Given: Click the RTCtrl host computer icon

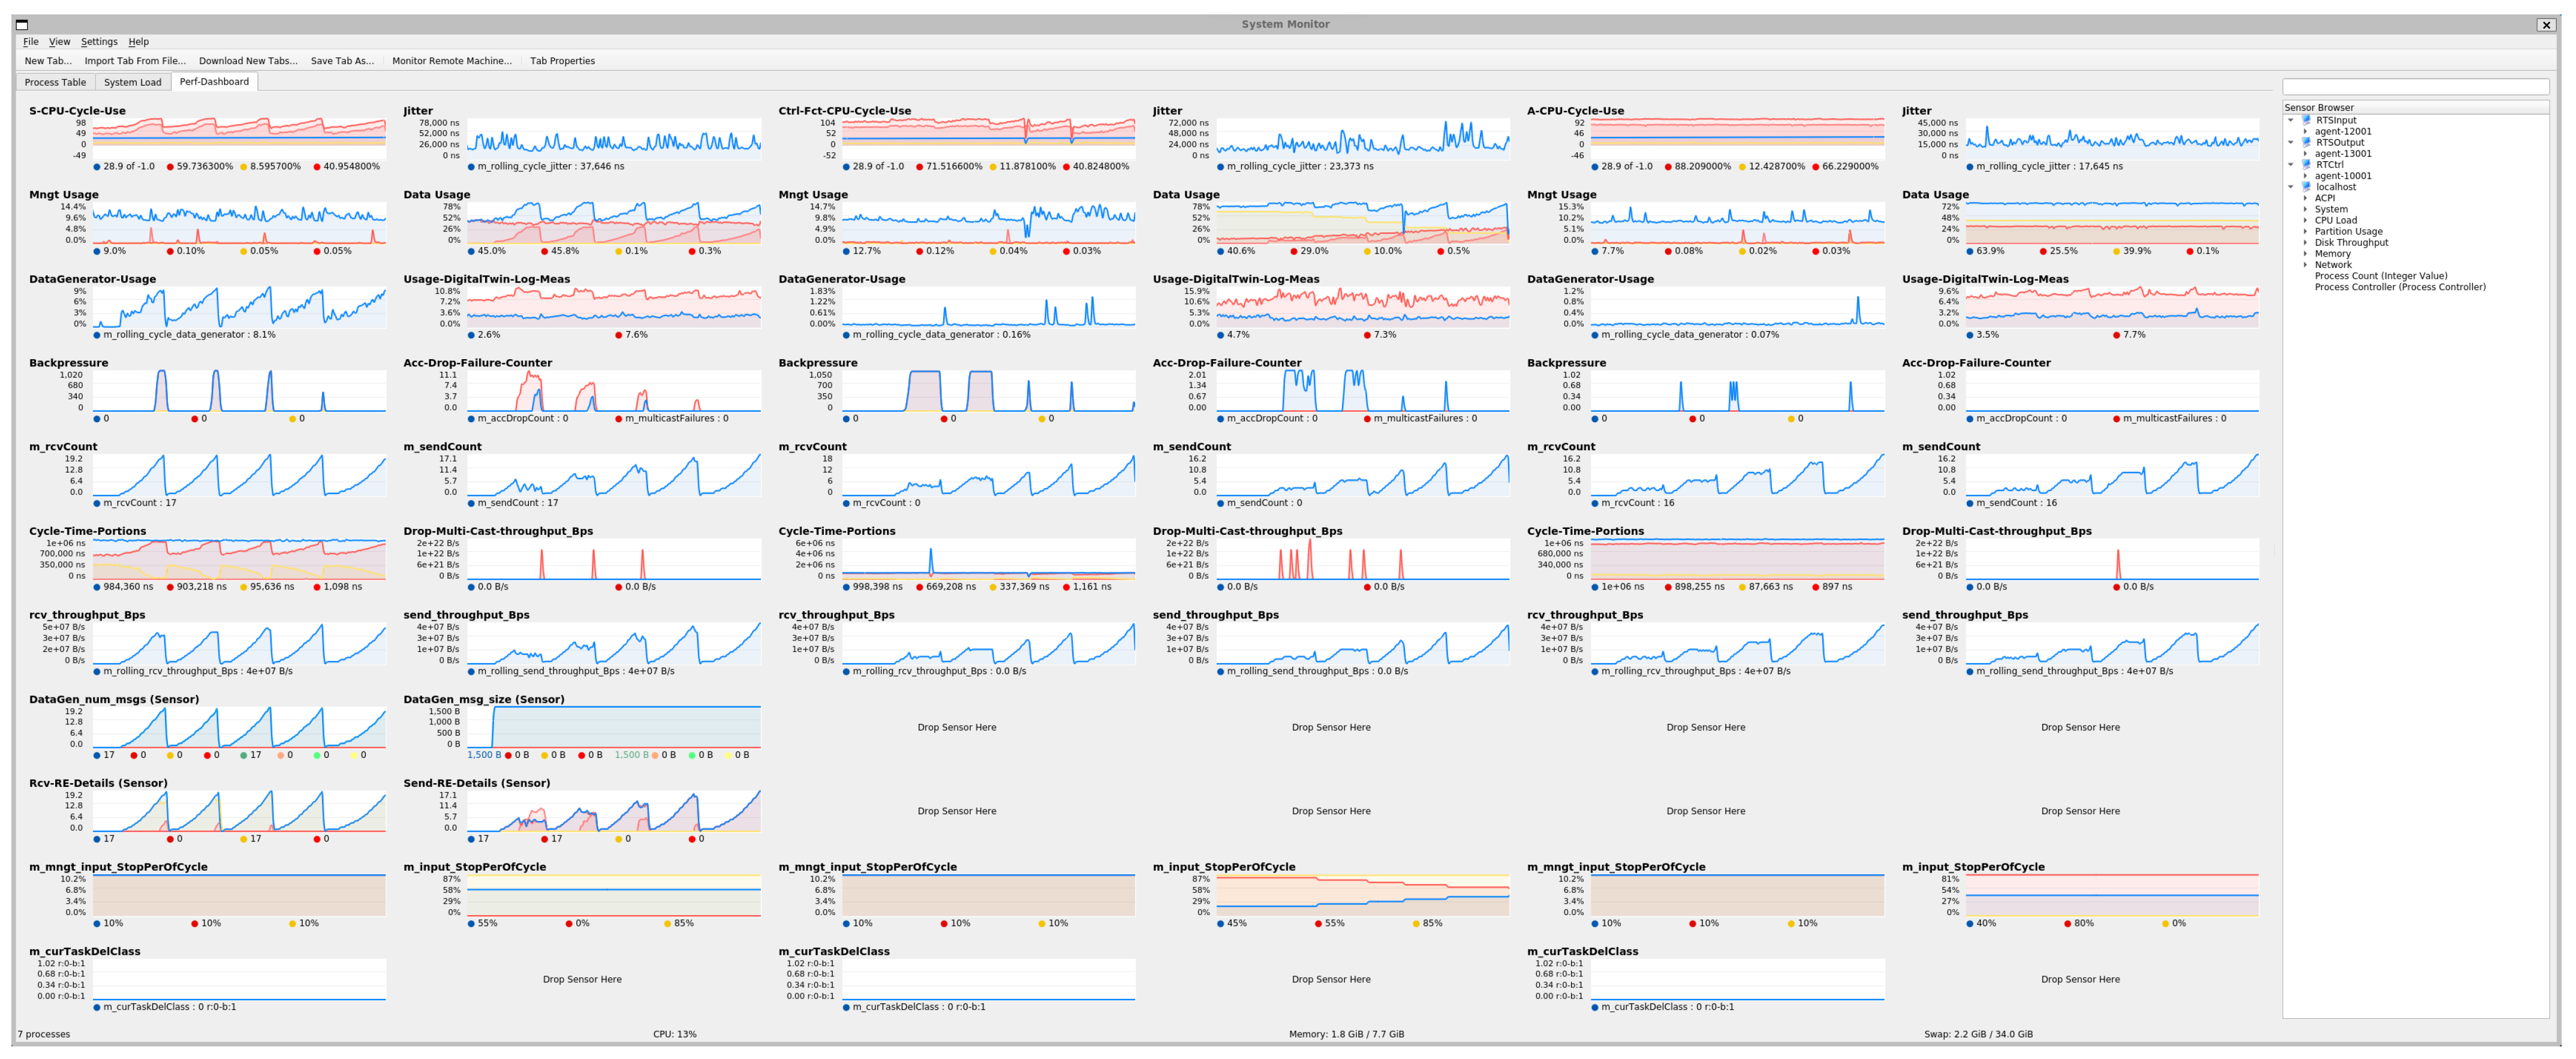Looking at the screenshot, I should tap(2306, 164).
